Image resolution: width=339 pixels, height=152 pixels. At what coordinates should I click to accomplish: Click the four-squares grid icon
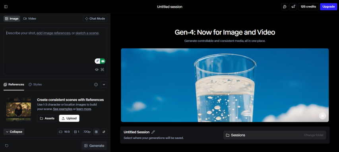point(97,132)
